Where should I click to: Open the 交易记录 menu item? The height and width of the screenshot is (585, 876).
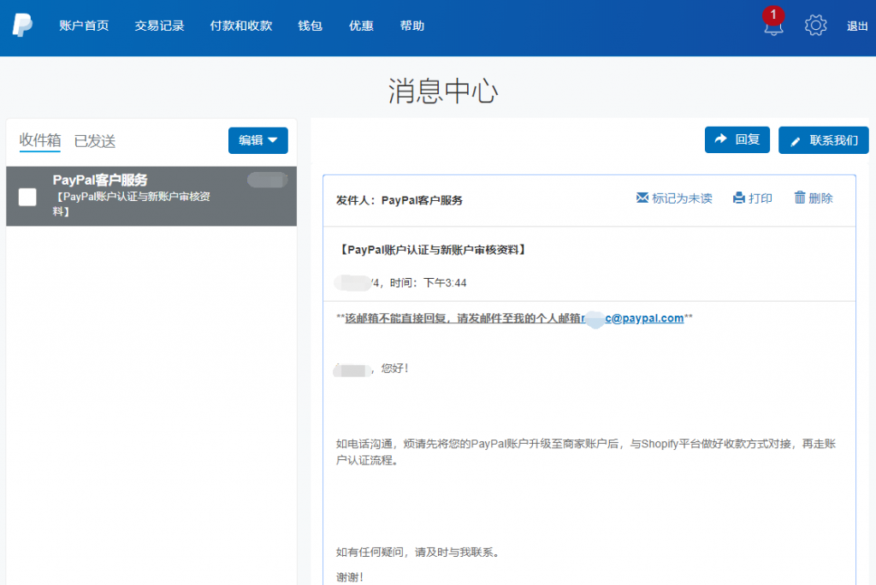tap(159, 26)
